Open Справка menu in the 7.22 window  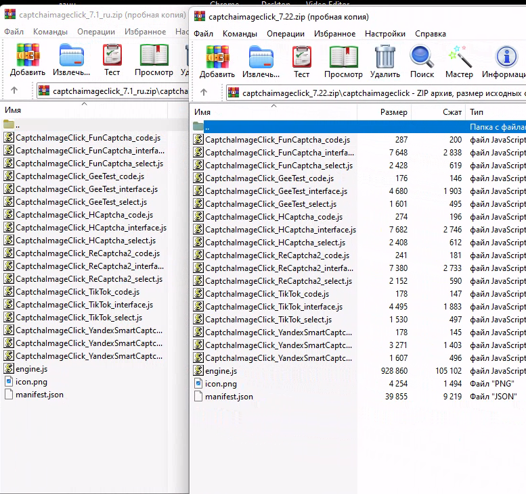pyautogui.click(x=430, y=34)
